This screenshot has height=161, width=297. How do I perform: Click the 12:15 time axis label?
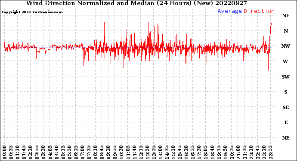point(141,152)
